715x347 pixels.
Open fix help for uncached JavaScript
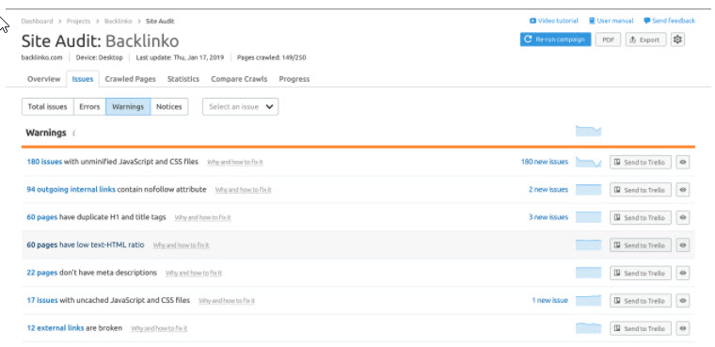227,301
